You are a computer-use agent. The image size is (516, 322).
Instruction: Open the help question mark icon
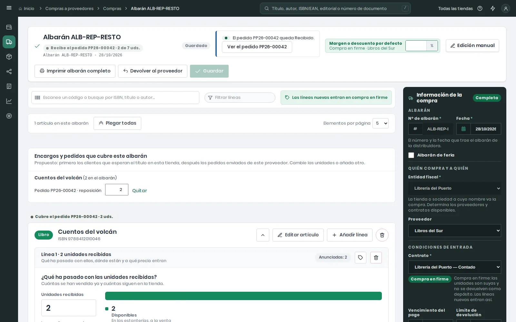tap(480, 8)
